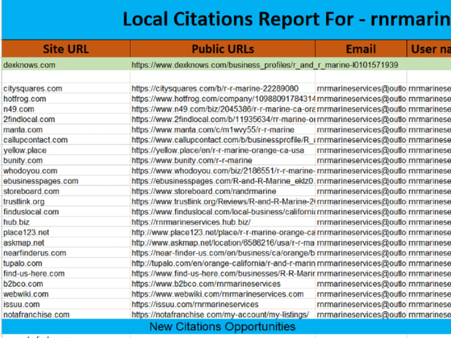The height and width of the screenshot is (338, 451).
Task: Select the cell 'bunity.com'
Action: [66, 160]
